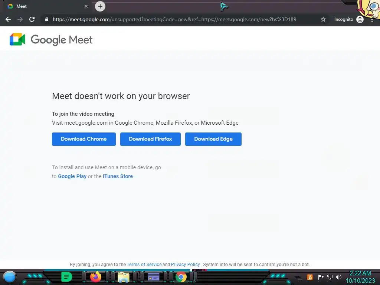Open volume speaker tray icon
Viewport: 380px width, 285px height.
tap(338, 277)
